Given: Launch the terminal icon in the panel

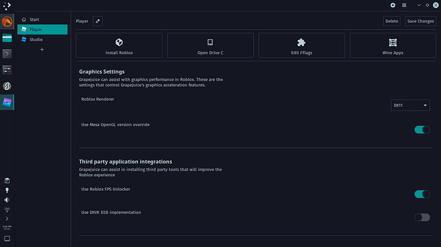Looking at the screenshot, I should point(7,54).
